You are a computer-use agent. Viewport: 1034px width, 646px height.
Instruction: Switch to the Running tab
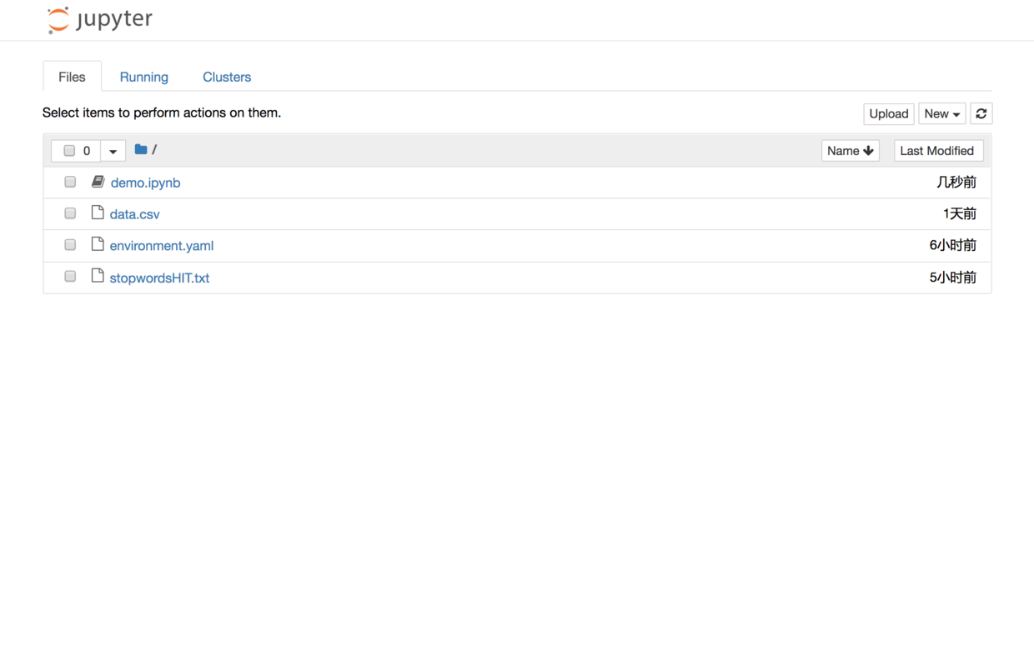(x=143, y=77)
